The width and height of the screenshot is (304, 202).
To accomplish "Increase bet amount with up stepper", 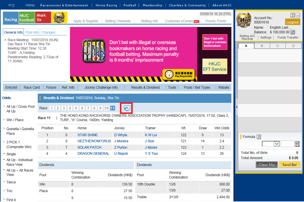I will 297,142.
